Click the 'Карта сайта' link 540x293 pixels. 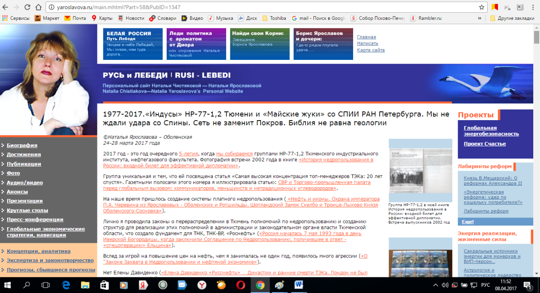click(x=370, y=50)
